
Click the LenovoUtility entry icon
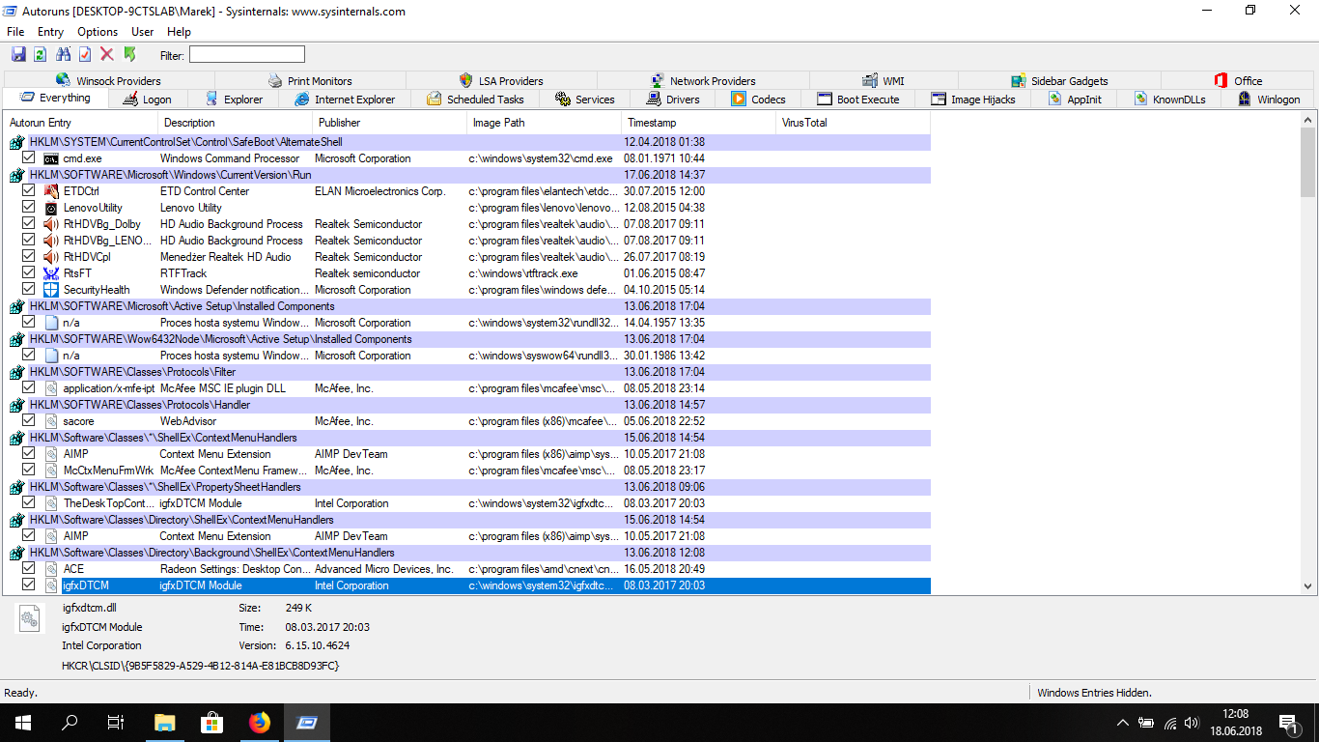(51, 208)
